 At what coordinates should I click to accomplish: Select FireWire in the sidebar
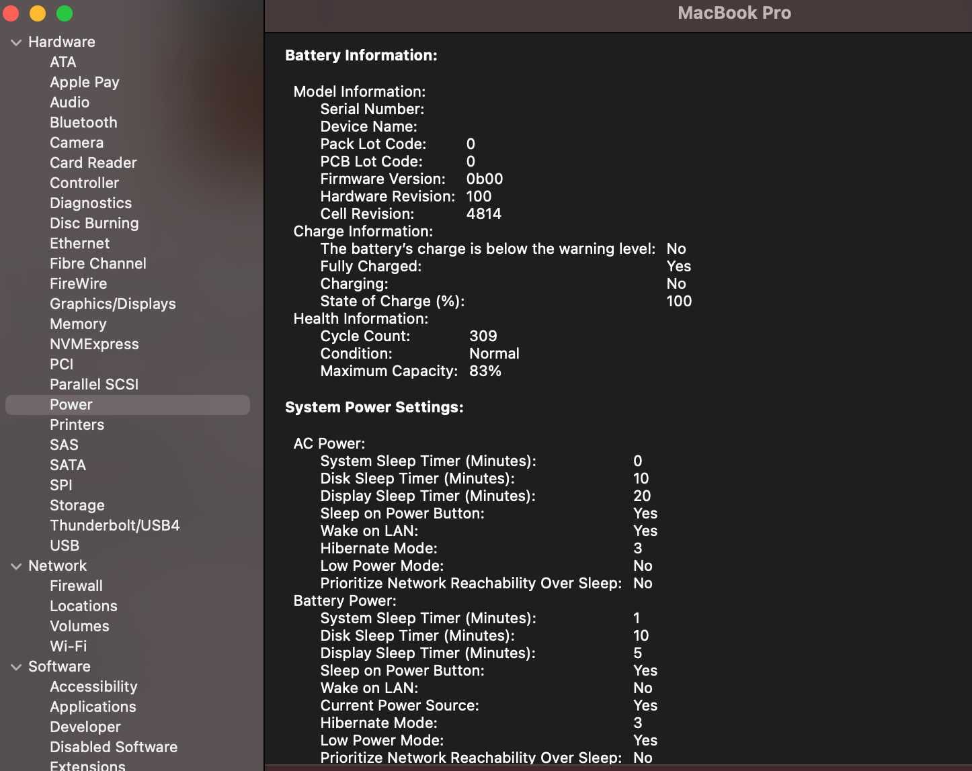(78, 283)
